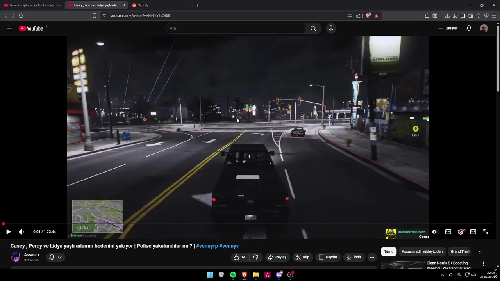This screenshot has width=500, height=281.
Task: Open the Windows Start menu
Action: click(210, 275)
